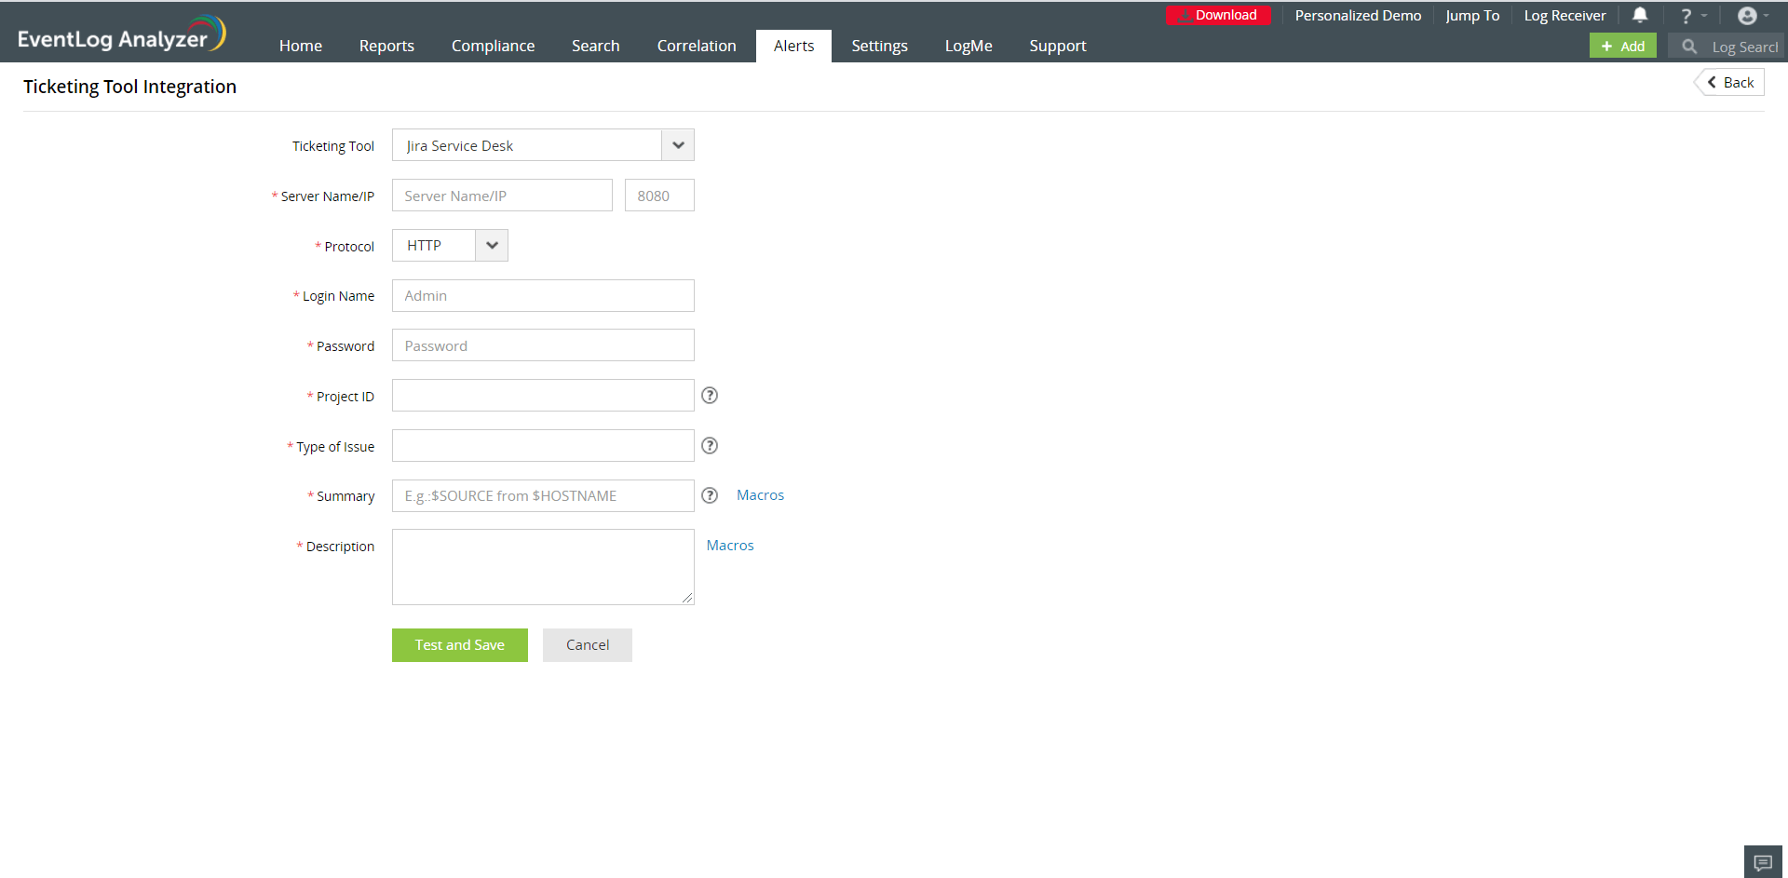This screenshot has height=878, width=1788.
Task: Open the Reports tab
Action: point(386,46)
